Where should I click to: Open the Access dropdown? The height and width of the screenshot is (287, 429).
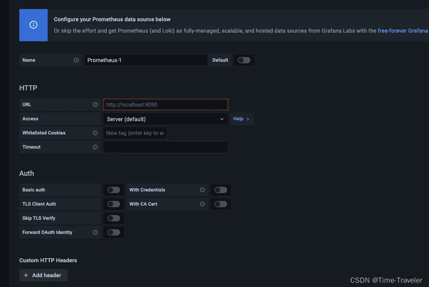[x=166, y=119]
